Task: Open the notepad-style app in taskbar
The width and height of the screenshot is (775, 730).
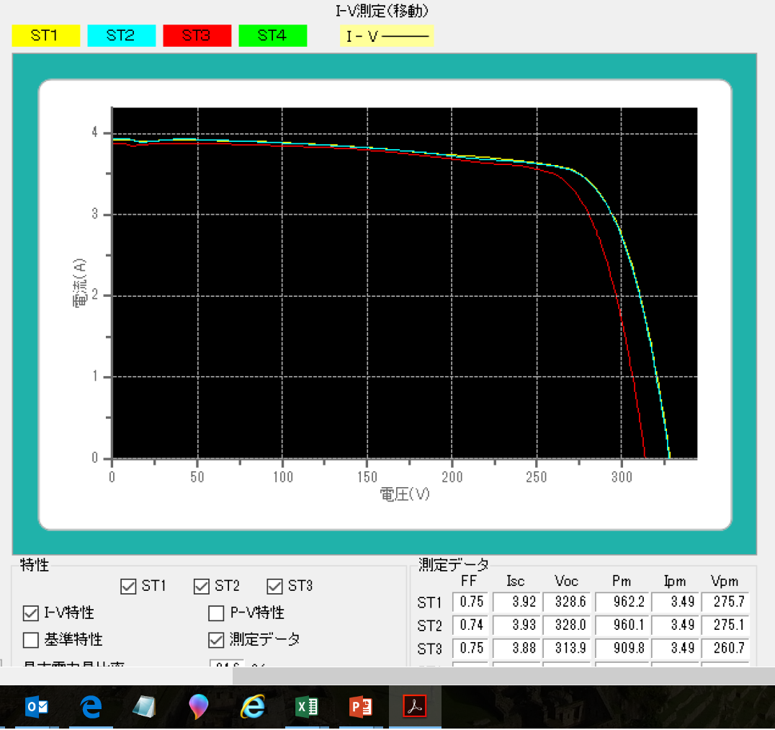Action: point(144,707)
